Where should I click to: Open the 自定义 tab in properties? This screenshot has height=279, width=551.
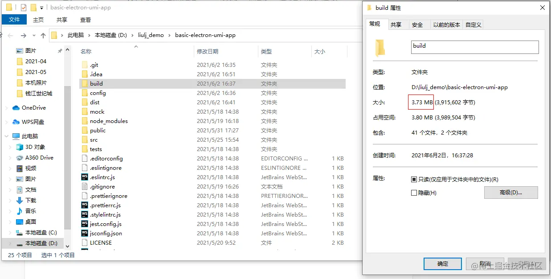[x=473, y=25]
